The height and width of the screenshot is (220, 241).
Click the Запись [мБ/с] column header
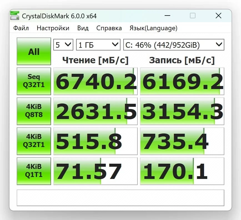tap(182, 60)
